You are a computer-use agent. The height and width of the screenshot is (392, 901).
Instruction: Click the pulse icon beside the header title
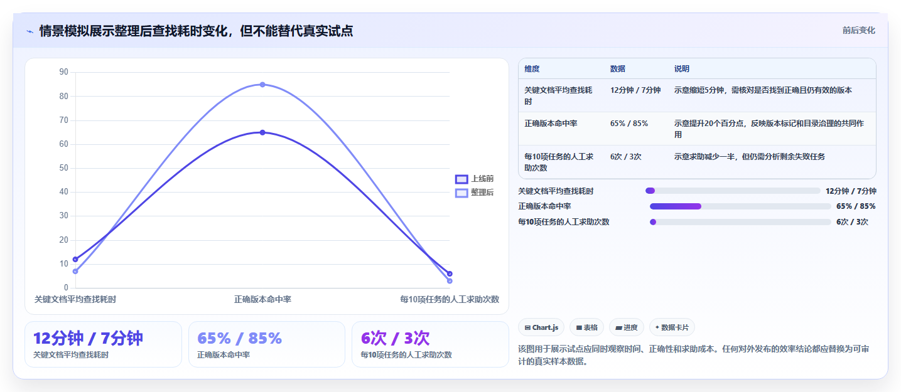(30, 31)
